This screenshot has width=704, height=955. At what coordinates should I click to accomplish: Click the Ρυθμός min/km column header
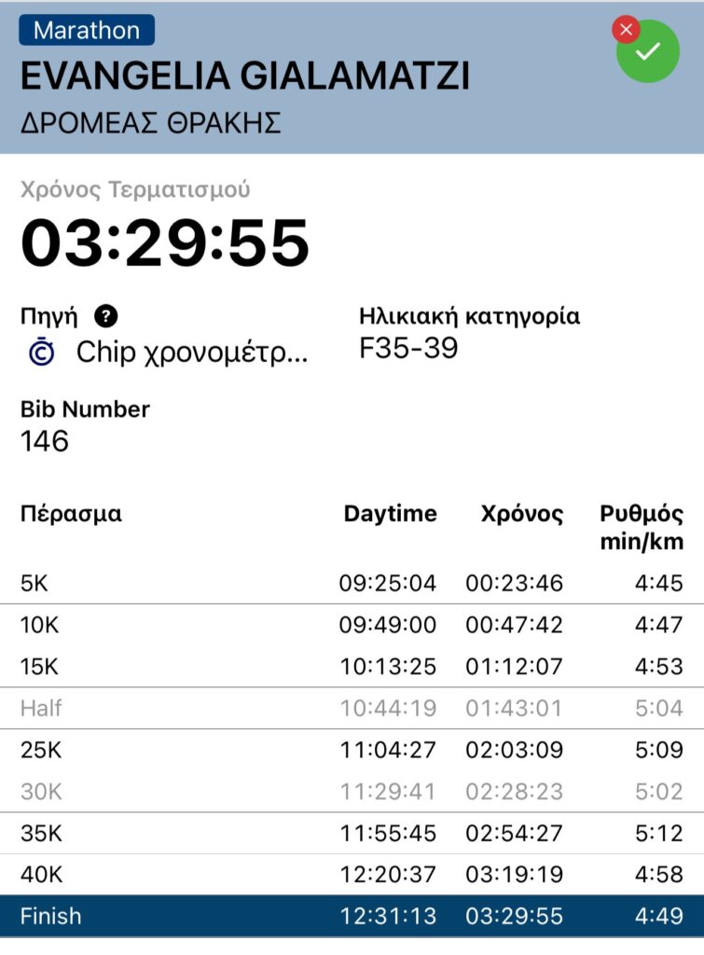pyautogui.click(x=641, y=527)
